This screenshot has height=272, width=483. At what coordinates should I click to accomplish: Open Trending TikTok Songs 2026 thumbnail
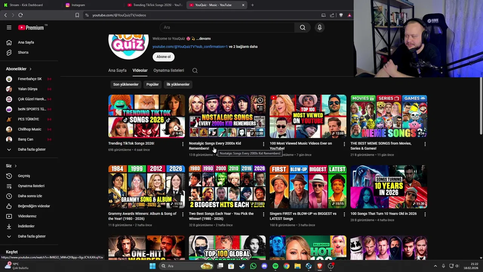click(x=146, y=116)
